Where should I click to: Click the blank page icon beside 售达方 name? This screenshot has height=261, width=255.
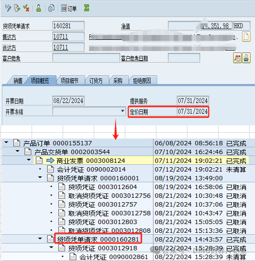tap(246, 36)
